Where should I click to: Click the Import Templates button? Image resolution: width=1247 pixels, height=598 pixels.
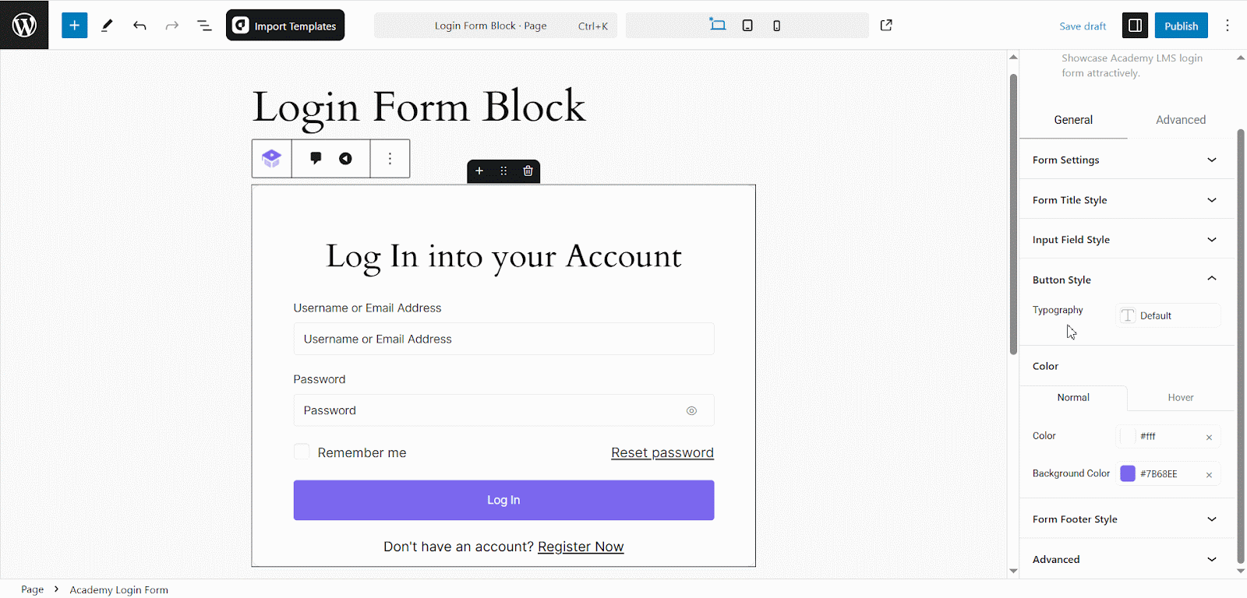click(284, 25)
